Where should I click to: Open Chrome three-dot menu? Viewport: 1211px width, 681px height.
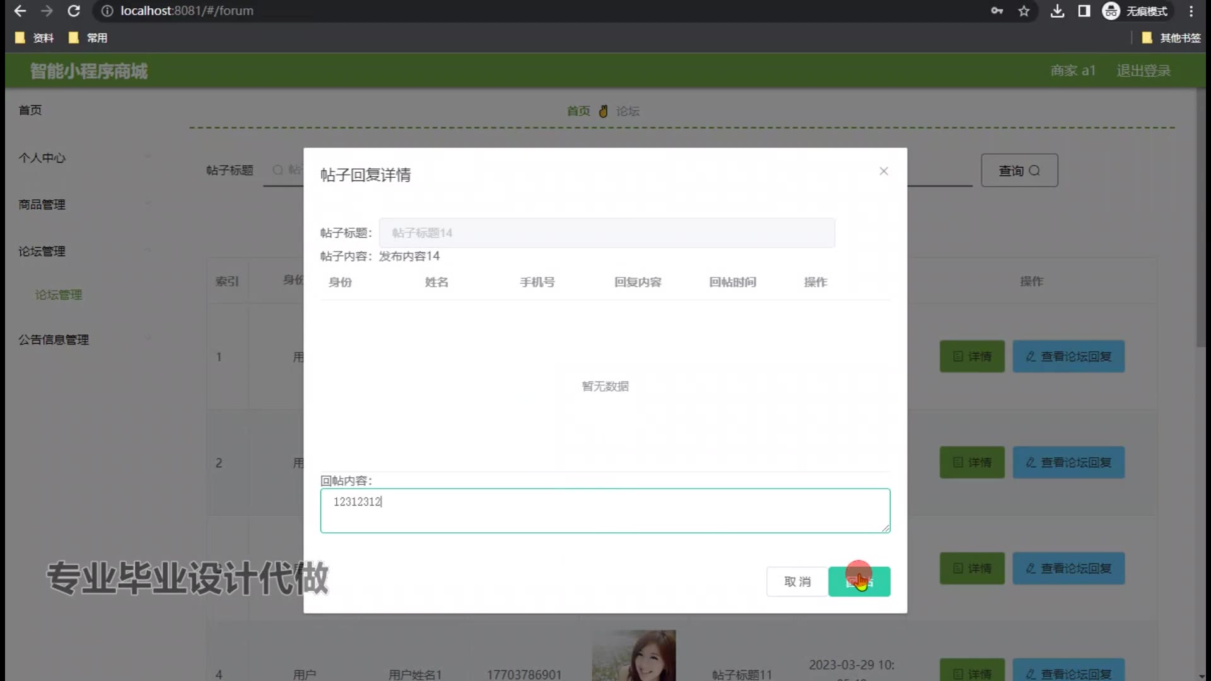[x=1191, y=11]
